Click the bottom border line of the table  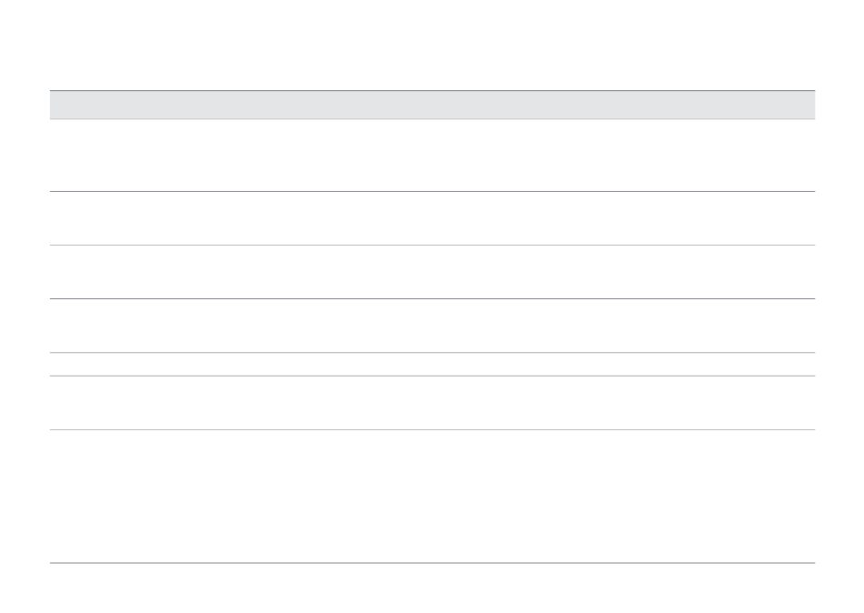coord(432,563)
